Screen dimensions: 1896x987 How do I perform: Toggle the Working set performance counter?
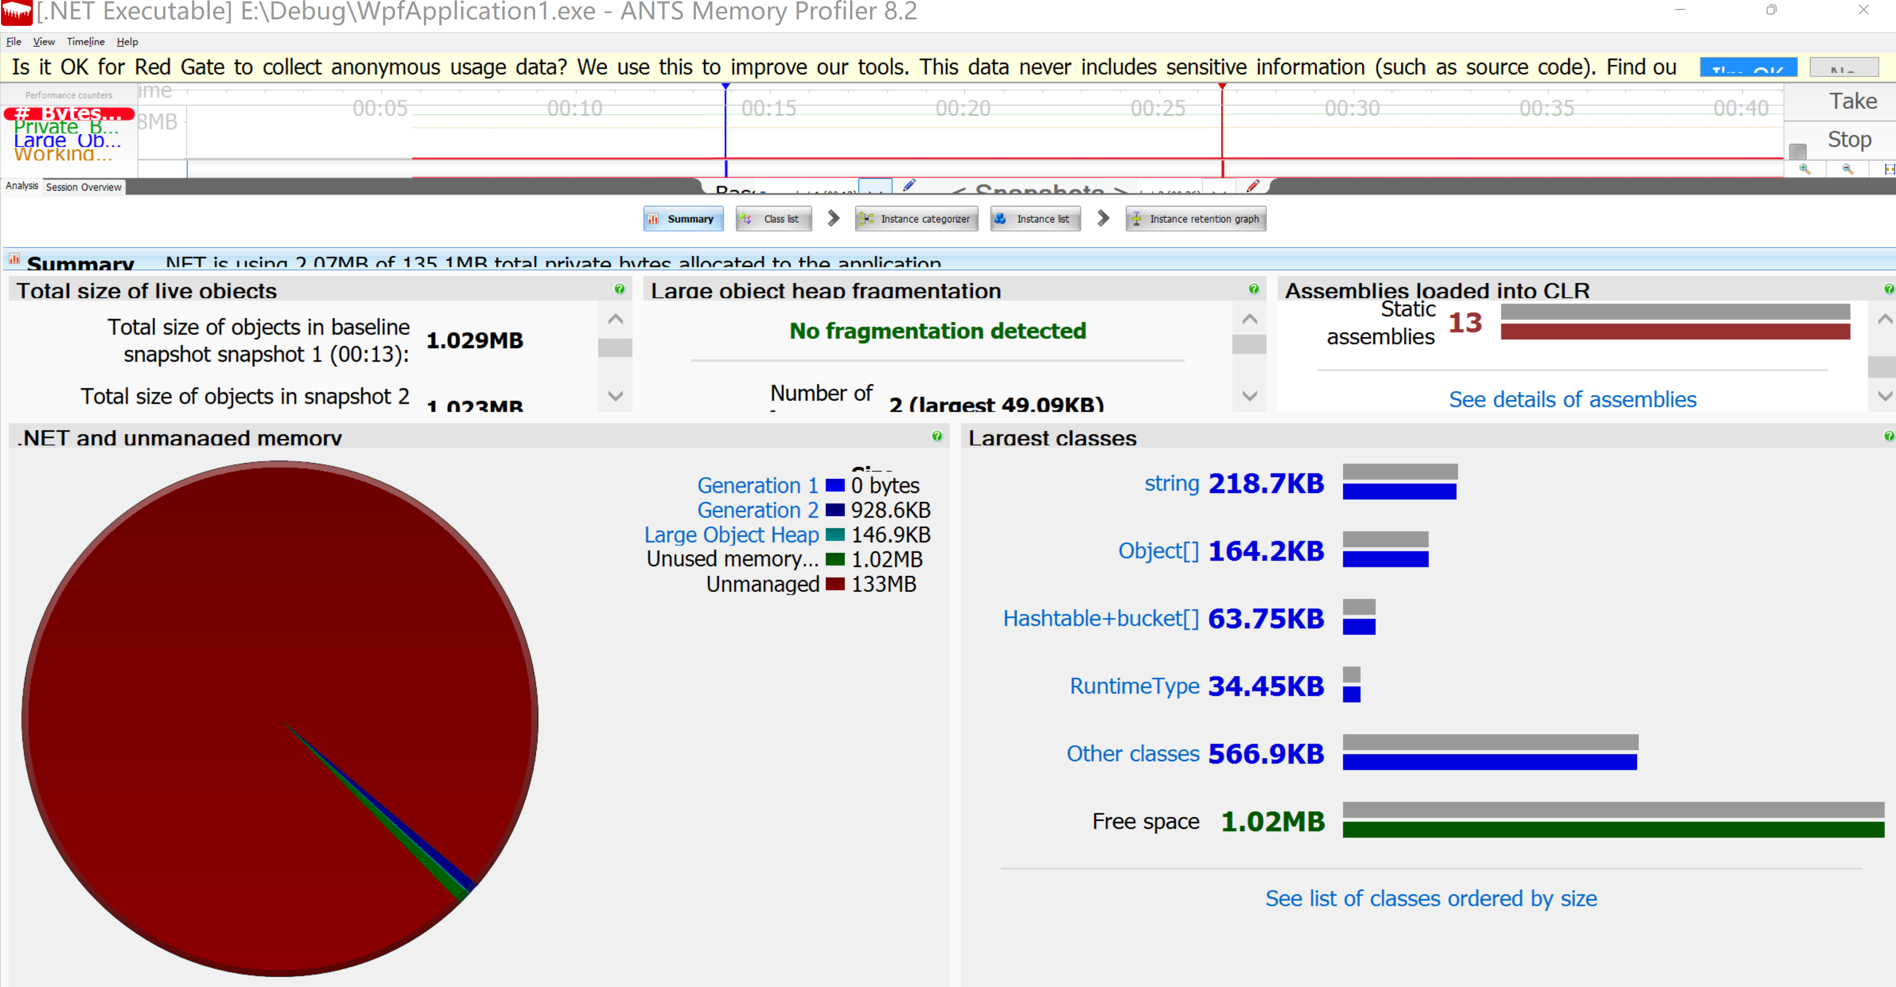pos(63,154)
